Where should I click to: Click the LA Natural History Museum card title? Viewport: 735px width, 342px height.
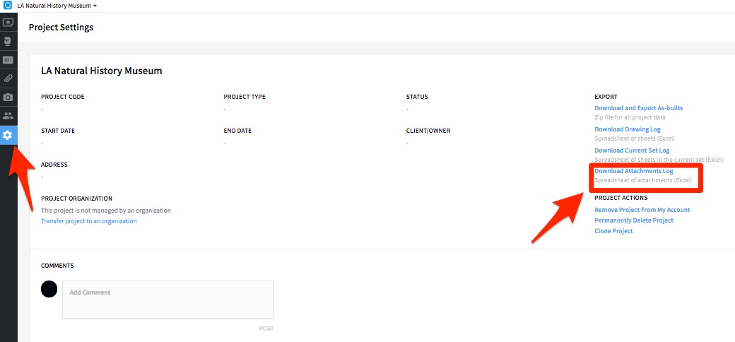(102, 71)
